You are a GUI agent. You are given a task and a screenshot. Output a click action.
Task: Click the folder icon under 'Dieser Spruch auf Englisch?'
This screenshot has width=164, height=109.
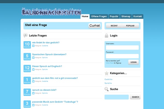click(x=33, y=69)
